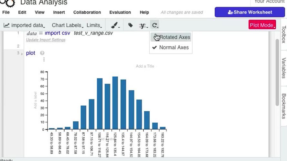Click the rotate axes icon

coord(155,25)
